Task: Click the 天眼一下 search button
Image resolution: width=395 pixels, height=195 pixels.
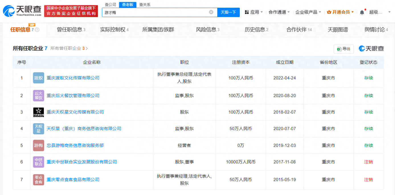Action: pyautogui.click(x=228, y=12)
